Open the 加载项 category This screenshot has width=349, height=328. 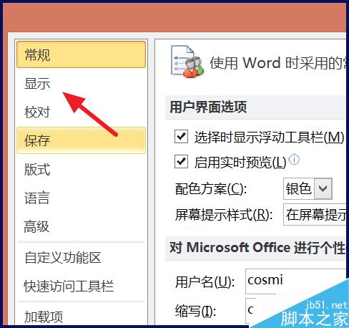pyautogui.click(x=81, y=317)
